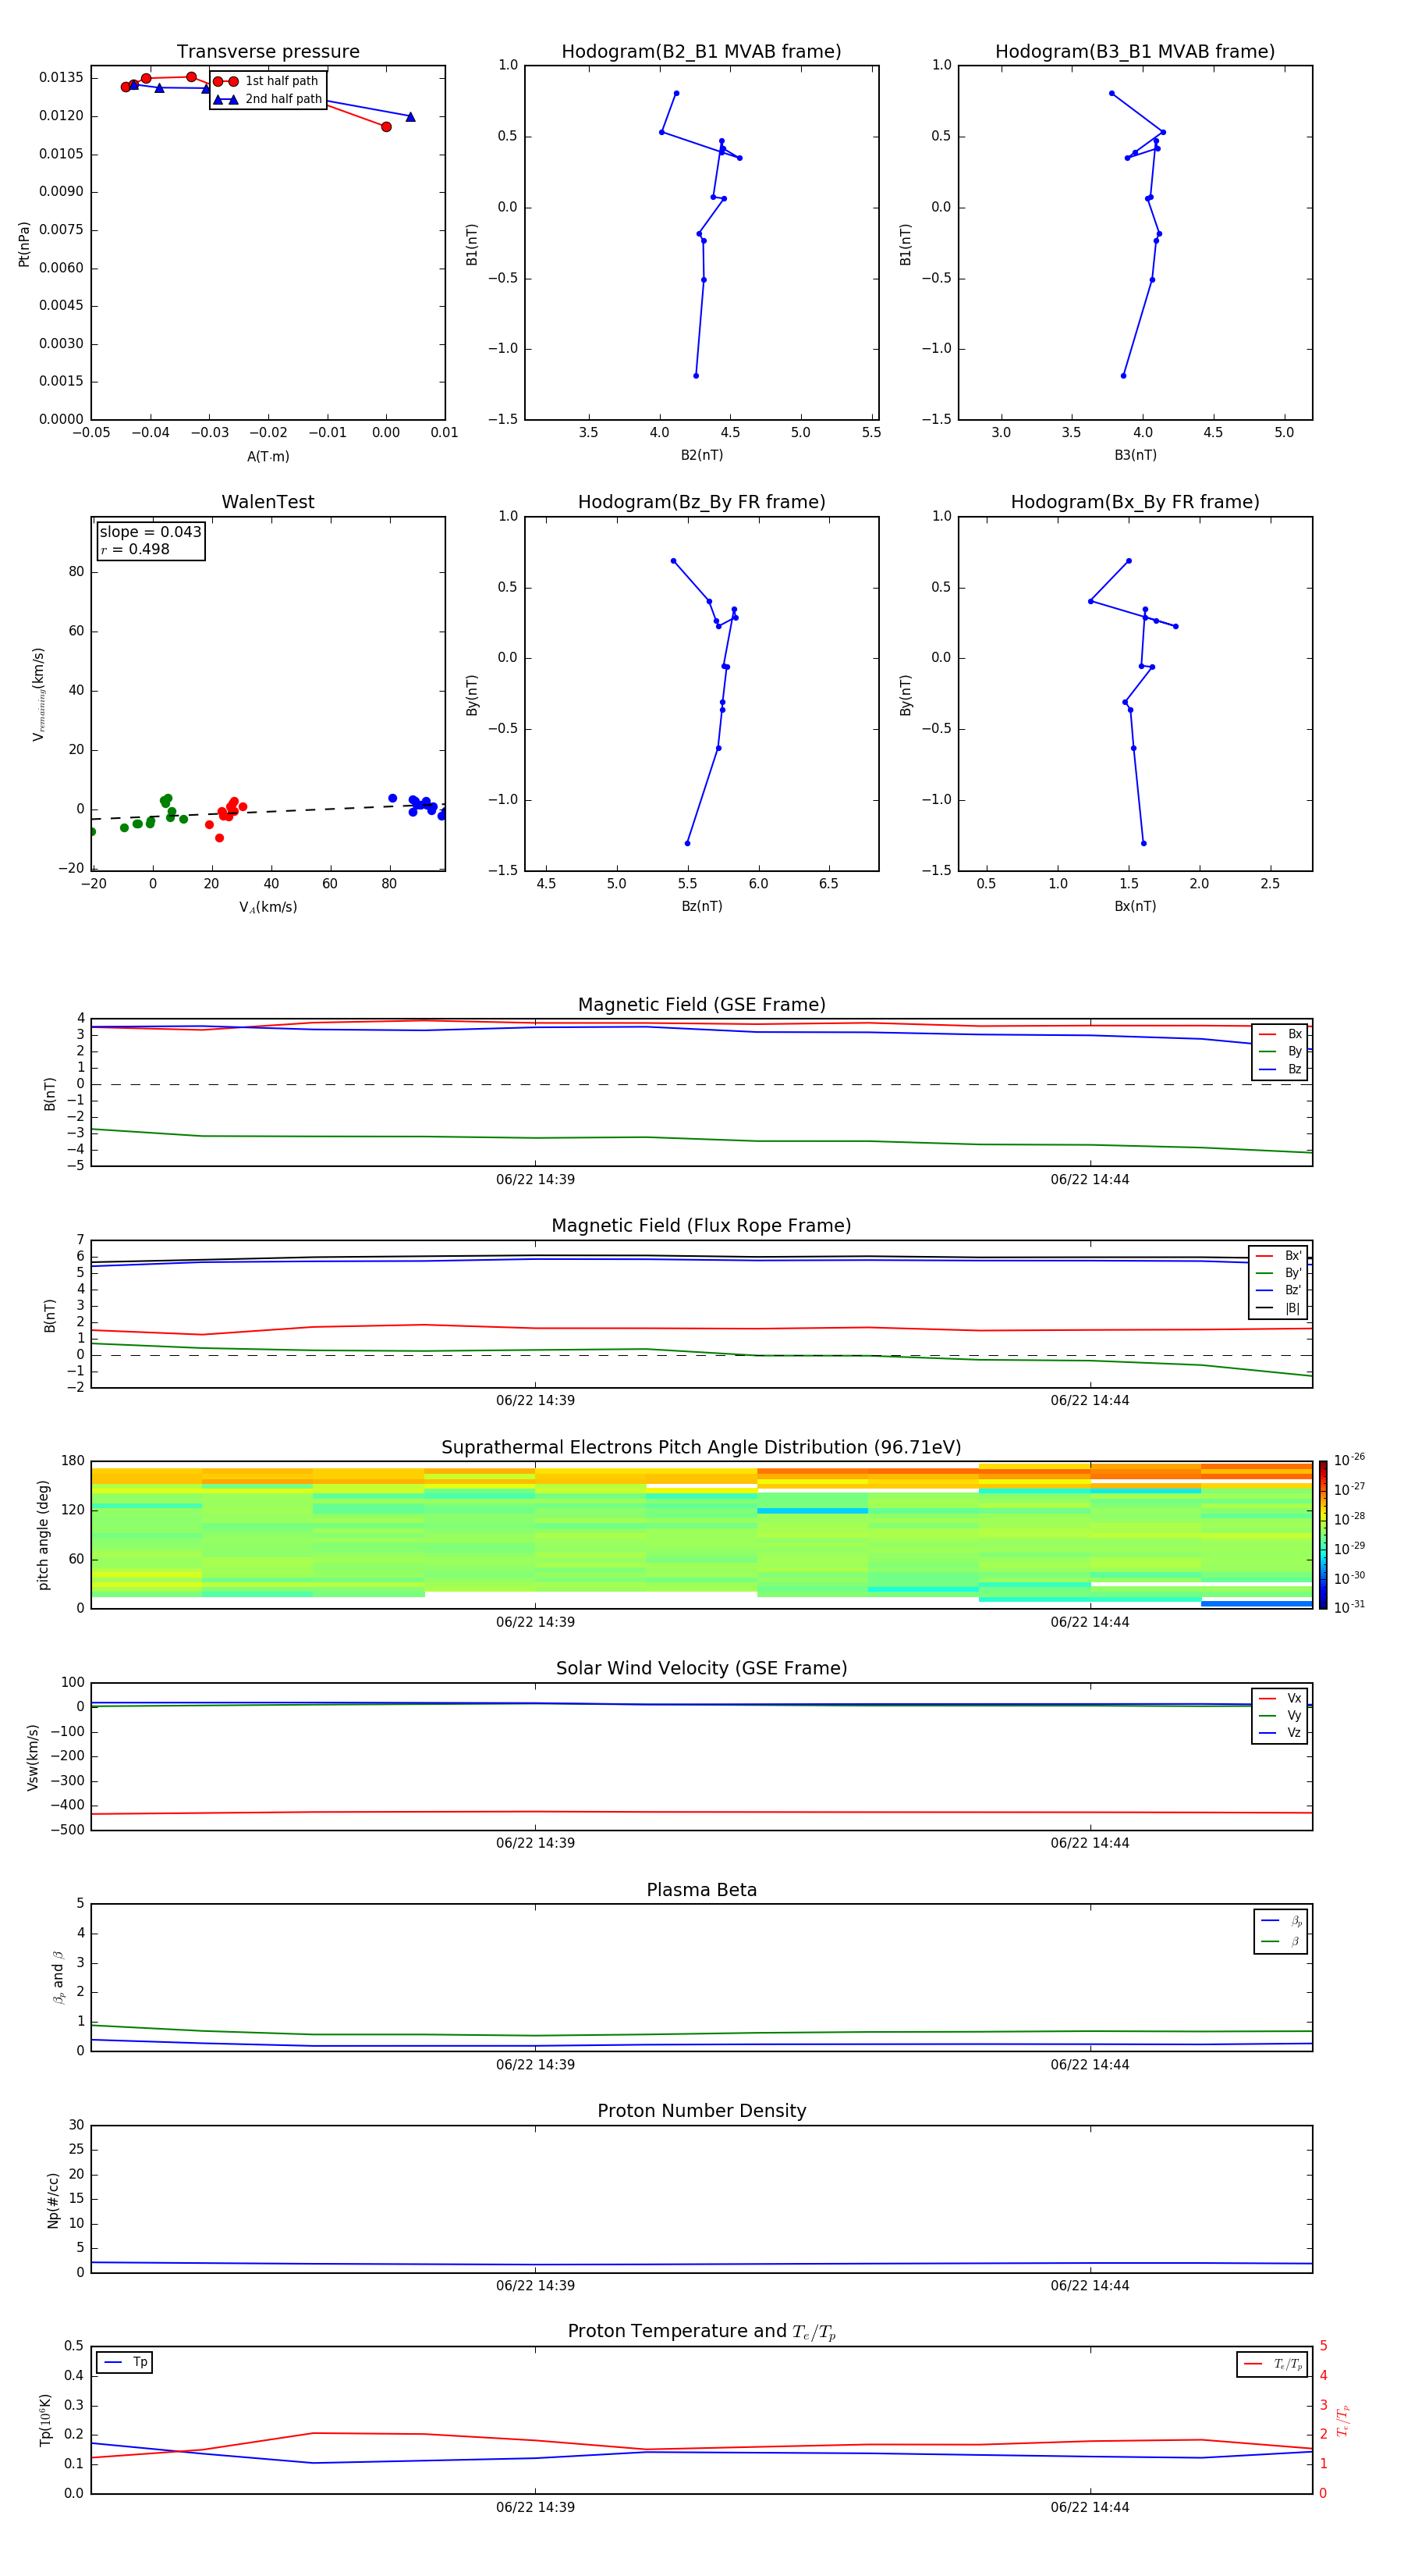Click the 'Magnetic Field (GSE Frame)' title
The height and width of the screenshot is (2576, 1404).
pyautogui.click(x=701, y=1005)
